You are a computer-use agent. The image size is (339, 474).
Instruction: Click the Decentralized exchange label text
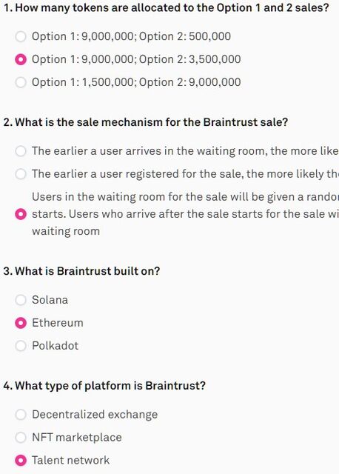(x=95, y=415)
